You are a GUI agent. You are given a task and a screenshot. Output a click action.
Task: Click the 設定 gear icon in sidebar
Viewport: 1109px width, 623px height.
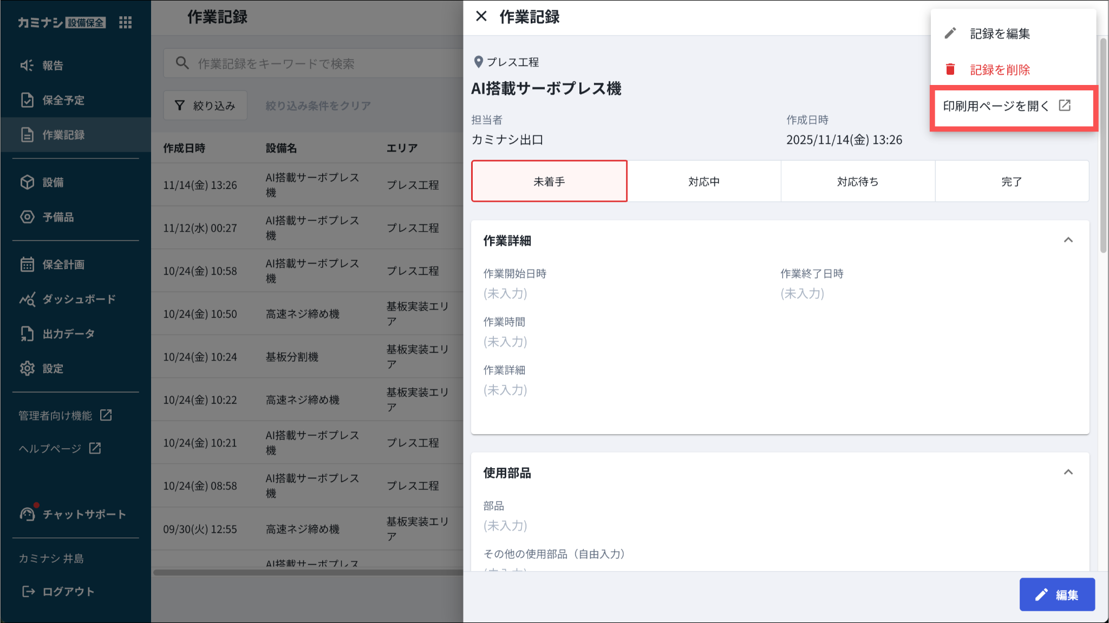coord(27,369)
